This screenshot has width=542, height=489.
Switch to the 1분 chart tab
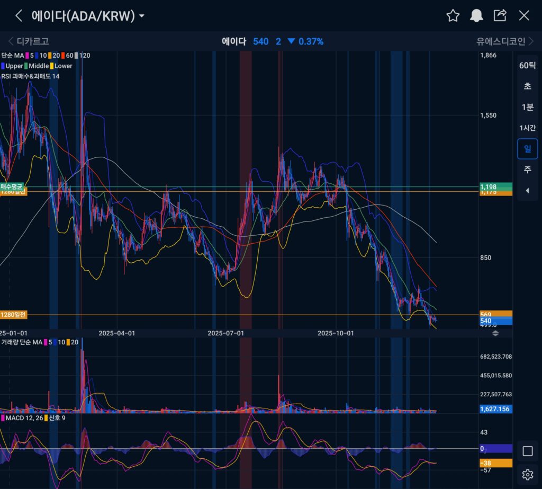click(x=527, y=107)
